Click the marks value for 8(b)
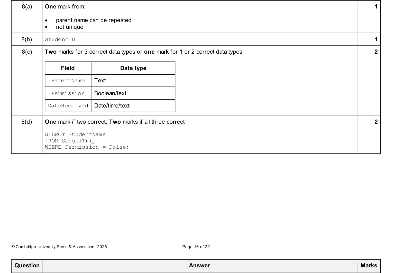Screen dimensions: 403x273 pyautogui.click(x=376, y=40)
